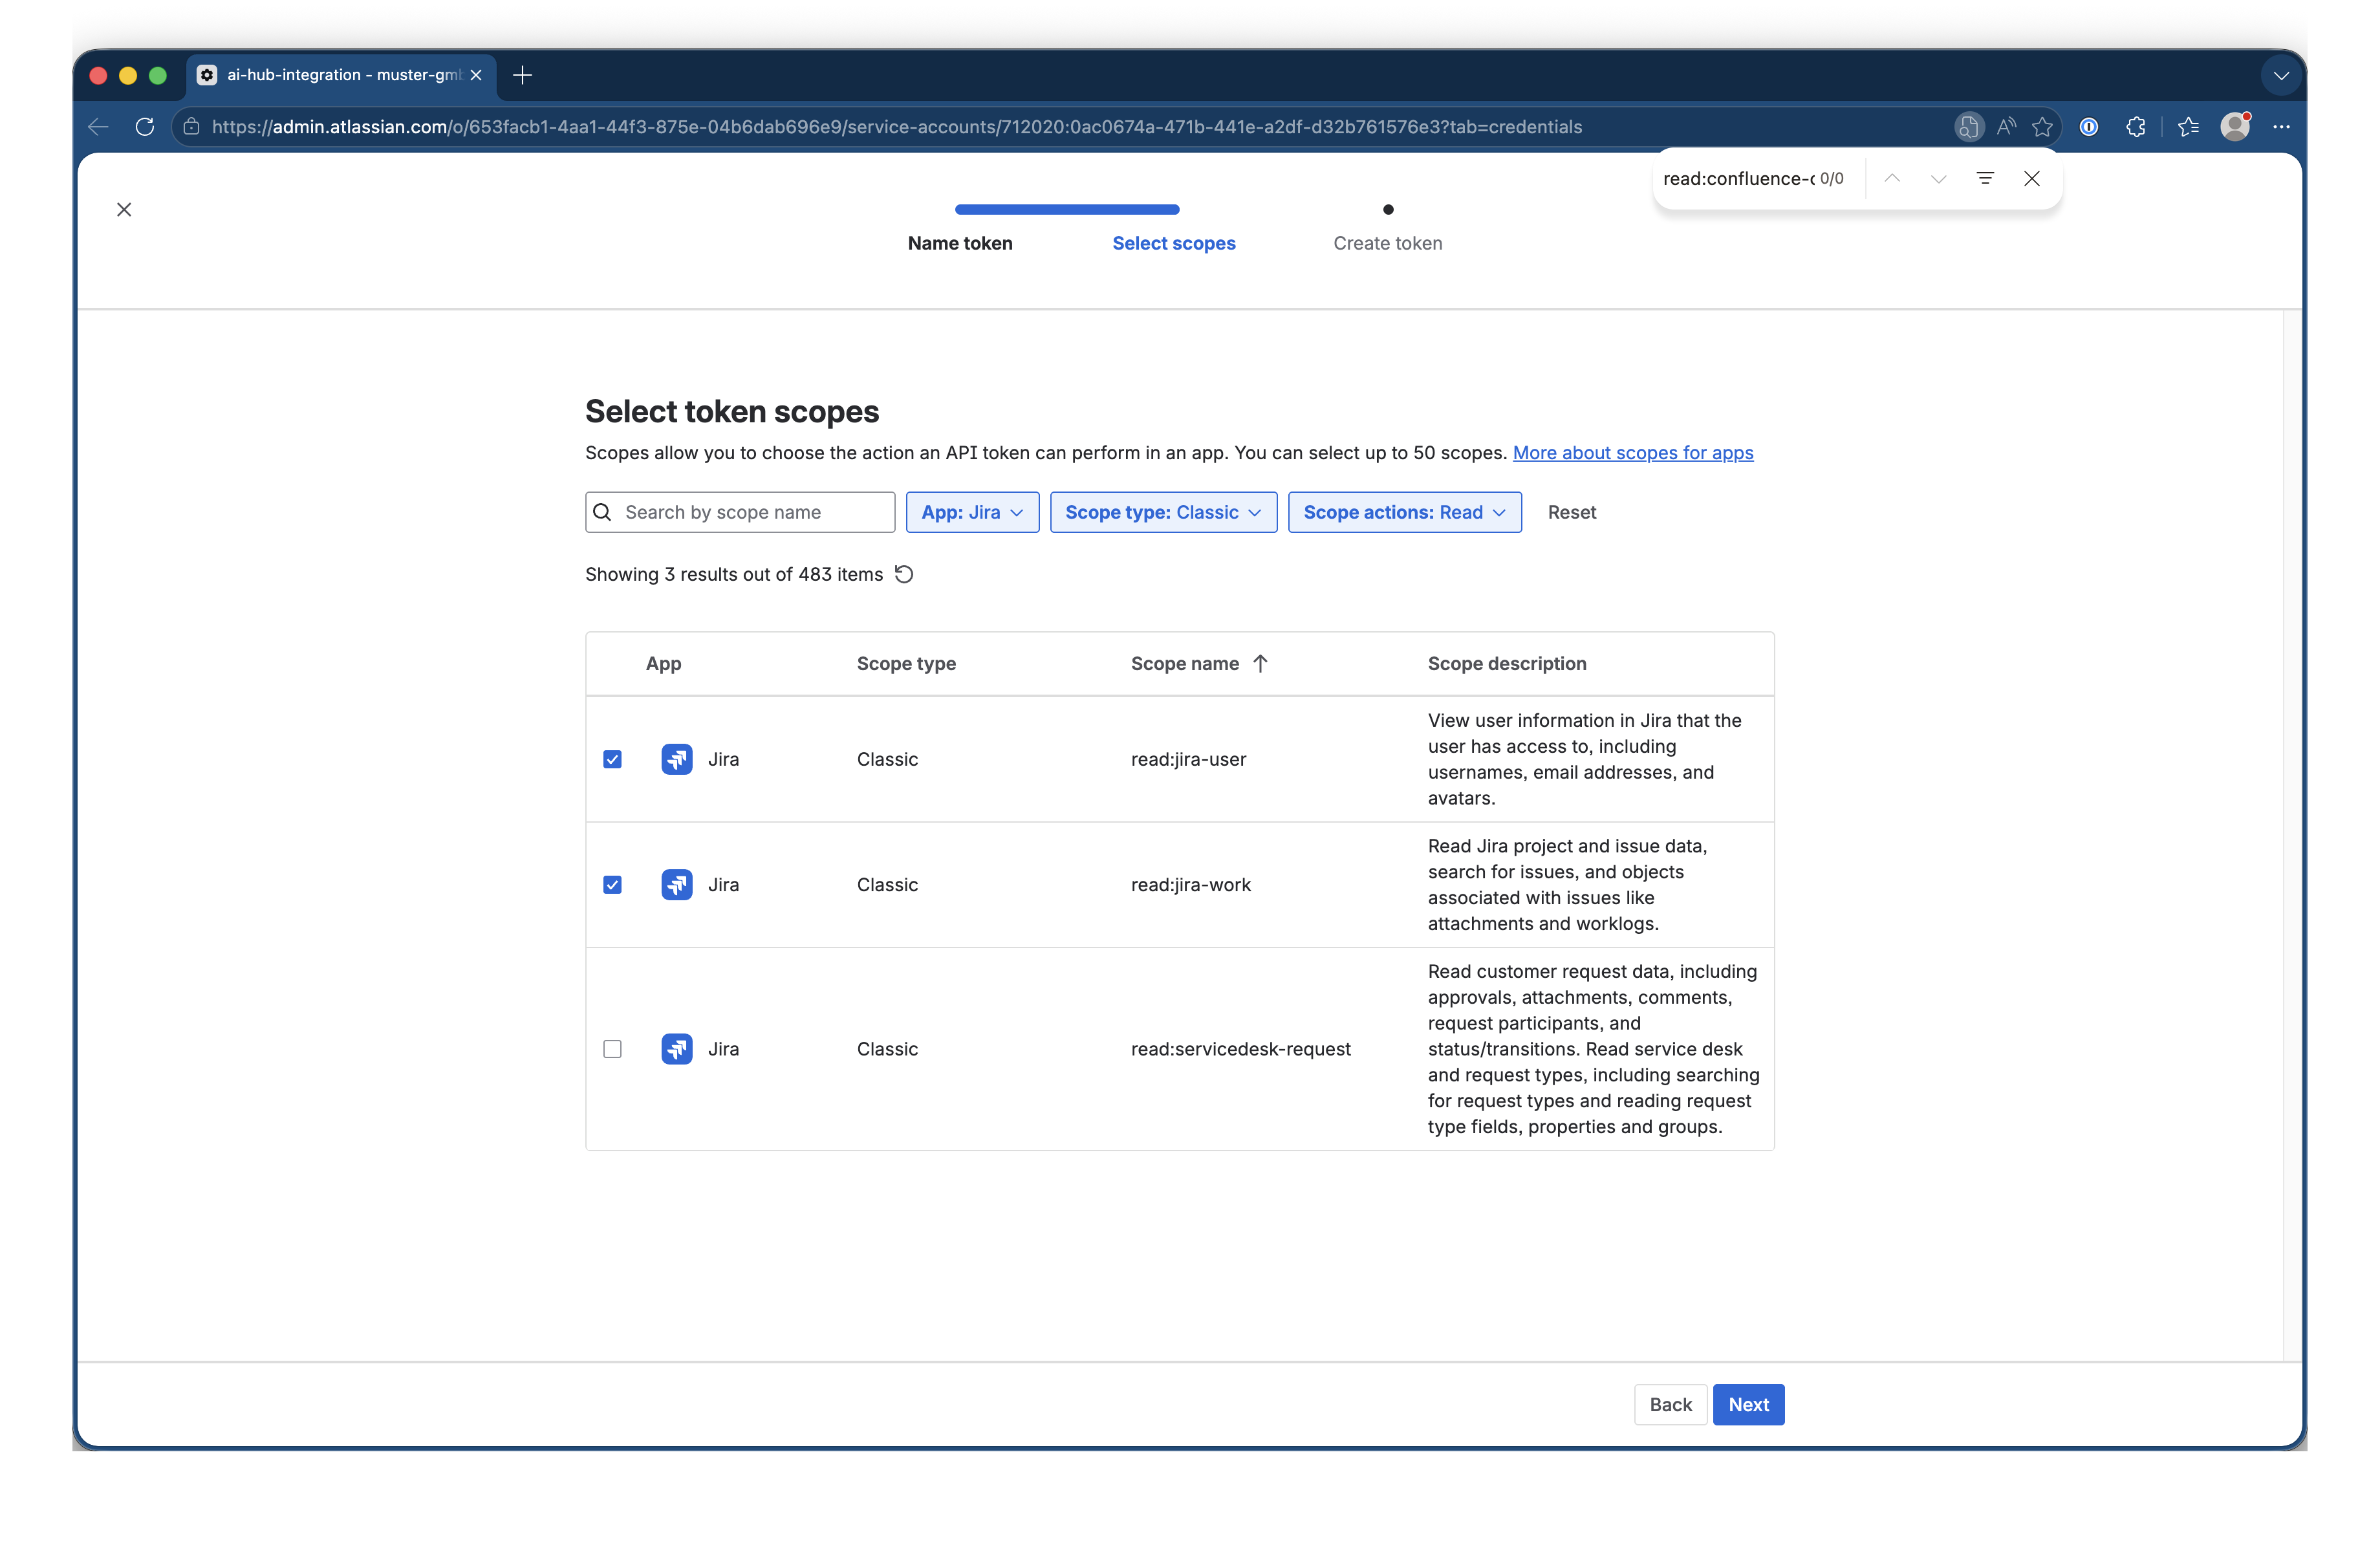Open the browser profile avatar
Viewport: 2380px width, 1547px height.
[2235, 127]
